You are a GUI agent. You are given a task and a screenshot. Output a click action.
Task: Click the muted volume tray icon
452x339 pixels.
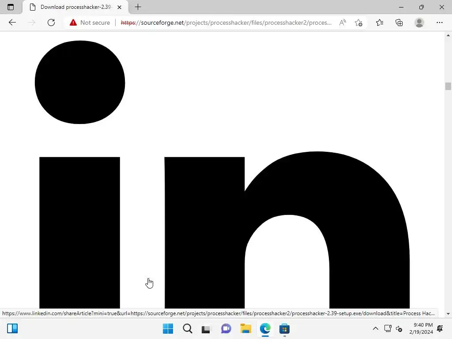399,328
